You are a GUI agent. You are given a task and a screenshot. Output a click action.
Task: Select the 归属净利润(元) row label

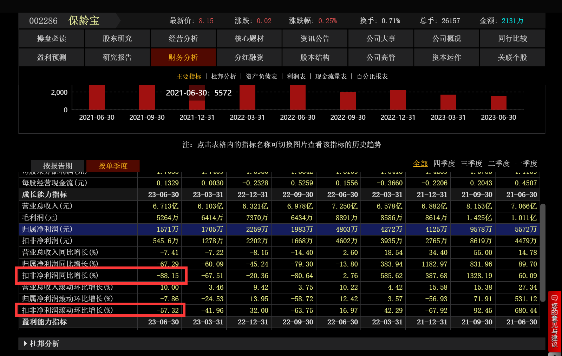pyautogui.click(x=47, y=229)
